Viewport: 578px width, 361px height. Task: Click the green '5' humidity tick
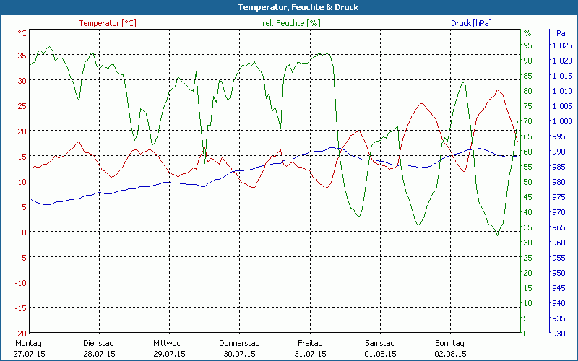click(526, 318)
